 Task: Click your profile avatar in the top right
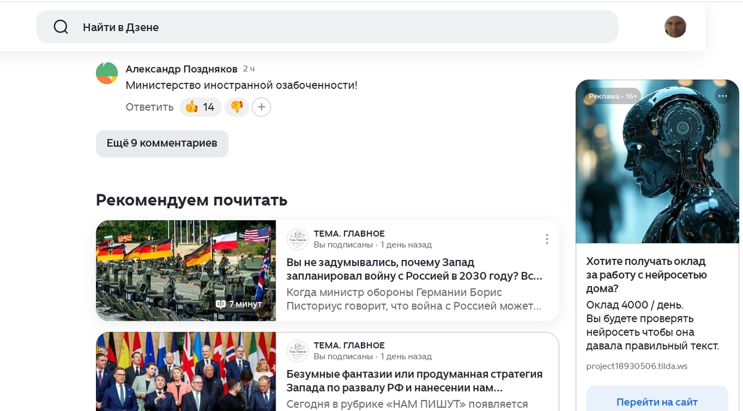click(x=676, y=27)
